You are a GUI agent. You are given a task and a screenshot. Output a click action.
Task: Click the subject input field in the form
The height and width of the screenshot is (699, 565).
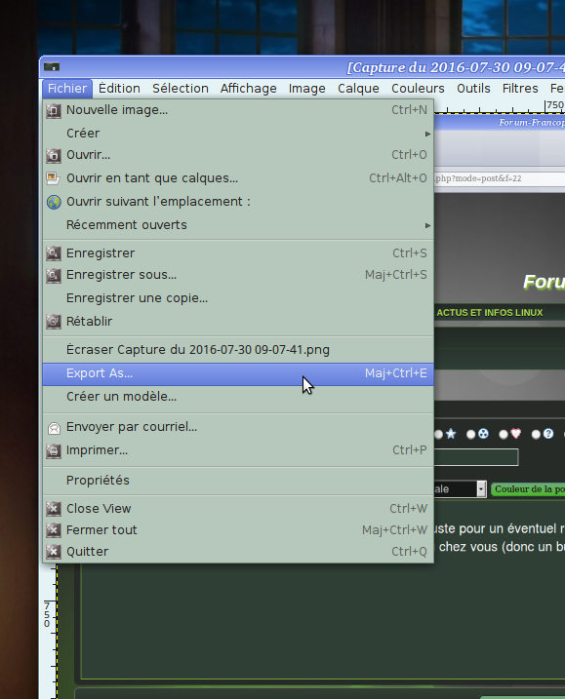pyautogui.click(x=476, y=457)
